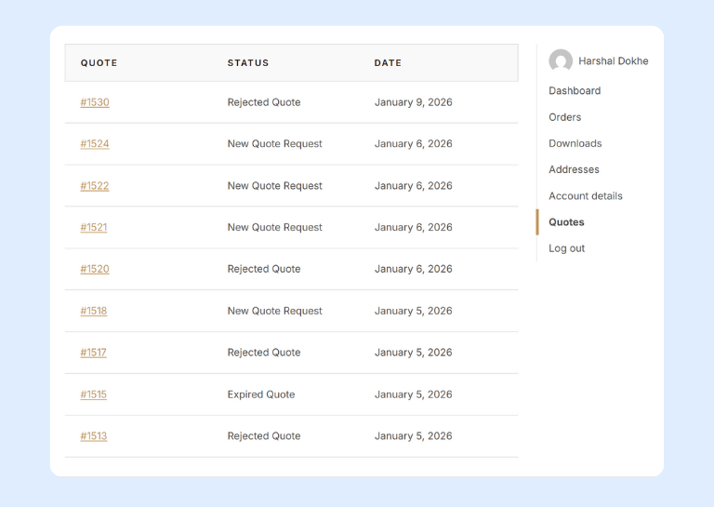The width and height of the screenshot is (714, 507).
Task: Open Addresses in account menu
Action: [x=574, y=169]
